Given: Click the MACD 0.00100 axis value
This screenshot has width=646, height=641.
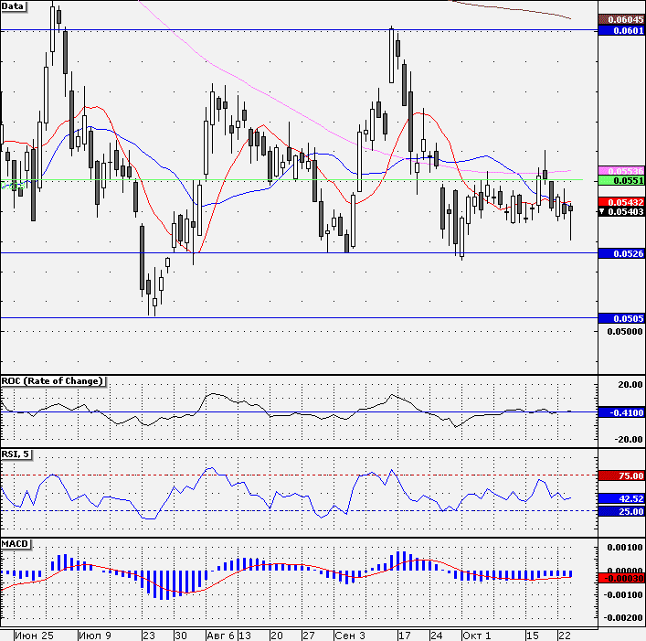Looking at the screenshot, I should 625,548.
